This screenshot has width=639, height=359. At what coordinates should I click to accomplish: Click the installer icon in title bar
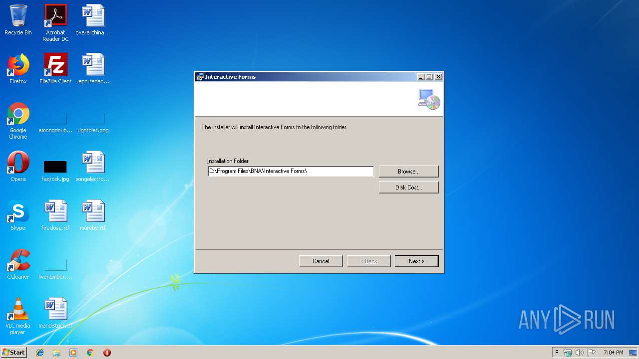pos(200,77)
